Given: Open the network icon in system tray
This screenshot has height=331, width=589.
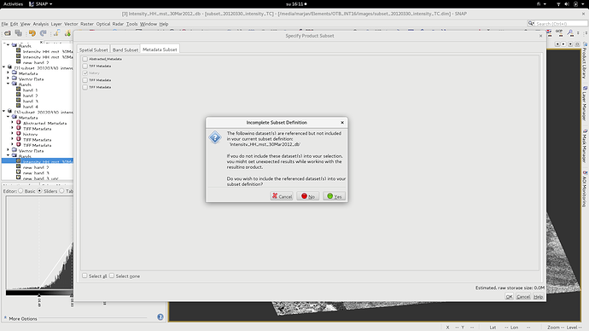Looking at the screenshot, I should (558, 3).
